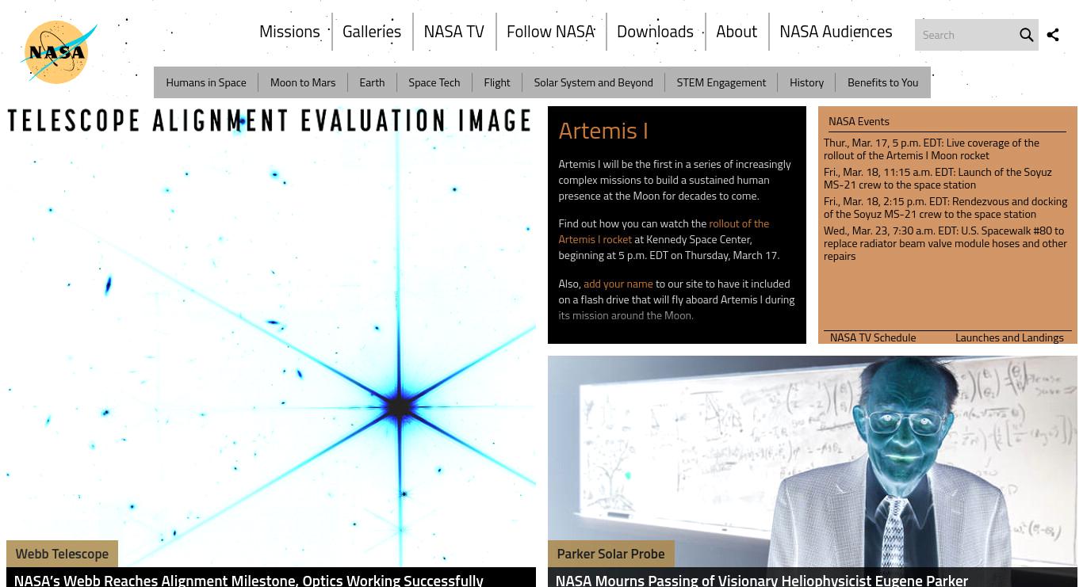Image resolution: width=1083 pixels, height=587 pixels.
Task: Open Fri., Mar. 18 Soyuz MS-21 launch event
Action: point(938,178)
